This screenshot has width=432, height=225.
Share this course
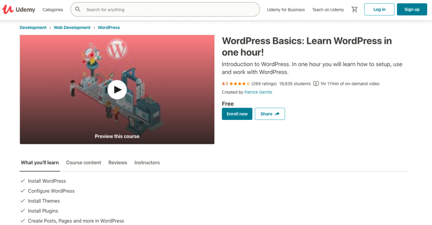(270, 114)
